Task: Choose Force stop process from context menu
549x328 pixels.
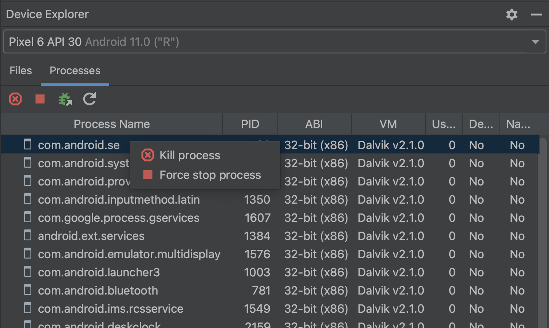Action: (x=210, y=175)
